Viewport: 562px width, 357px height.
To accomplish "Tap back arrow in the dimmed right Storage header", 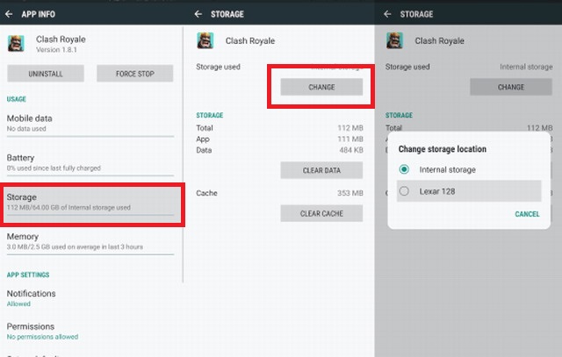I will tap(389, 14).
